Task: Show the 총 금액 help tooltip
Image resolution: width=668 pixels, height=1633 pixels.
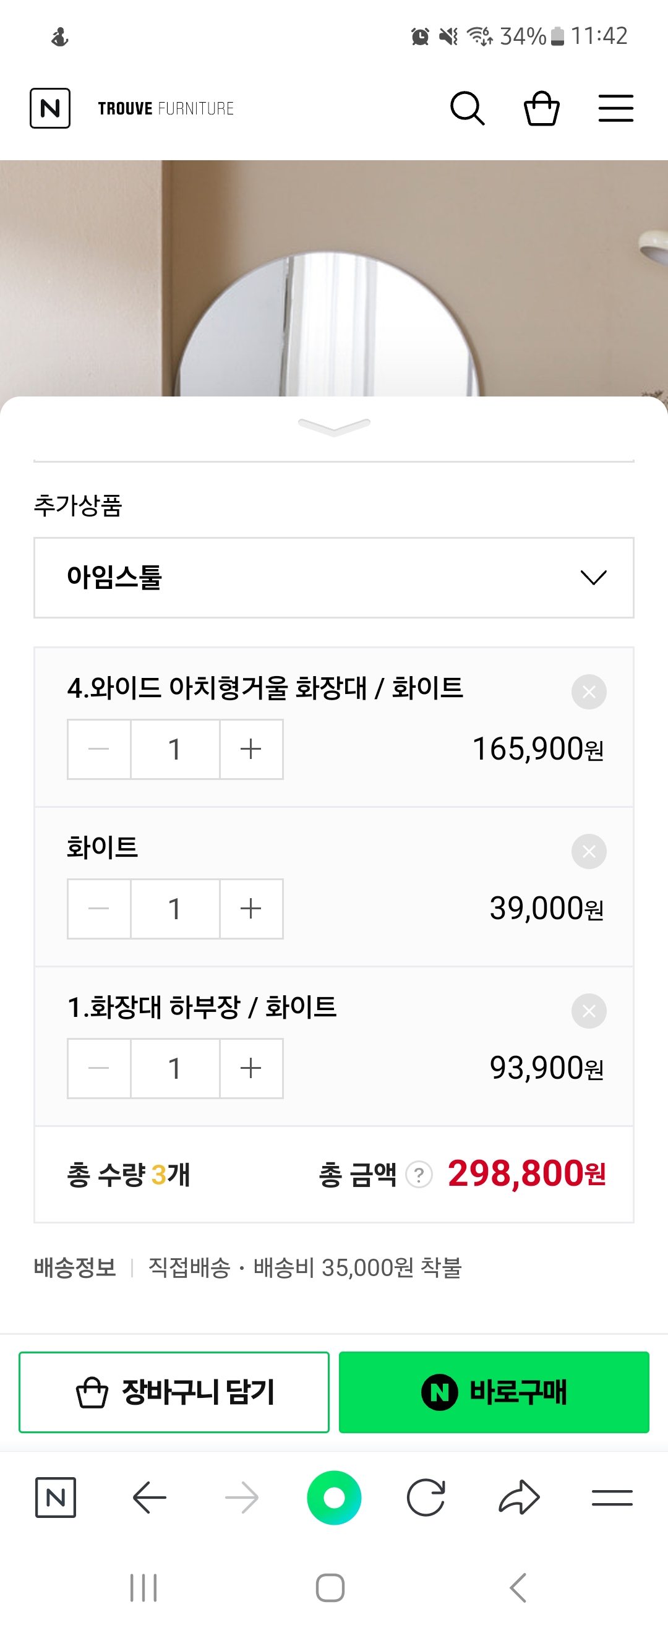Action: pyautogui.click(x=419, y=1175)
